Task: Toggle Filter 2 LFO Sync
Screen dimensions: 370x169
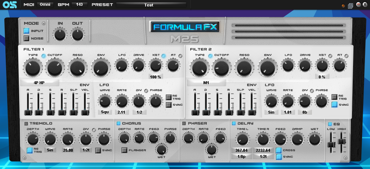Action: tap(334, 105)
